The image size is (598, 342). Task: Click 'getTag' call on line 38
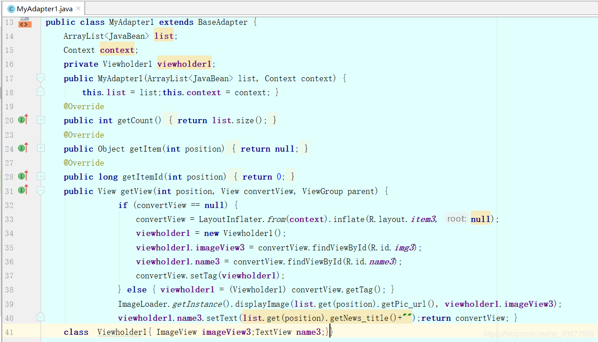point(359,290)
